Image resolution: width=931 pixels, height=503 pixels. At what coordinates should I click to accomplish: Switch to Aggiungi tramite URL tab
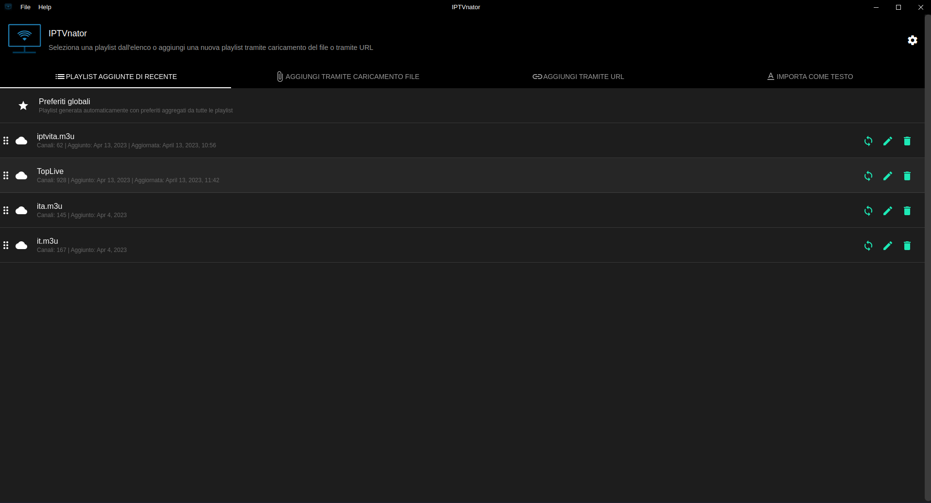[x=578, y=77]
